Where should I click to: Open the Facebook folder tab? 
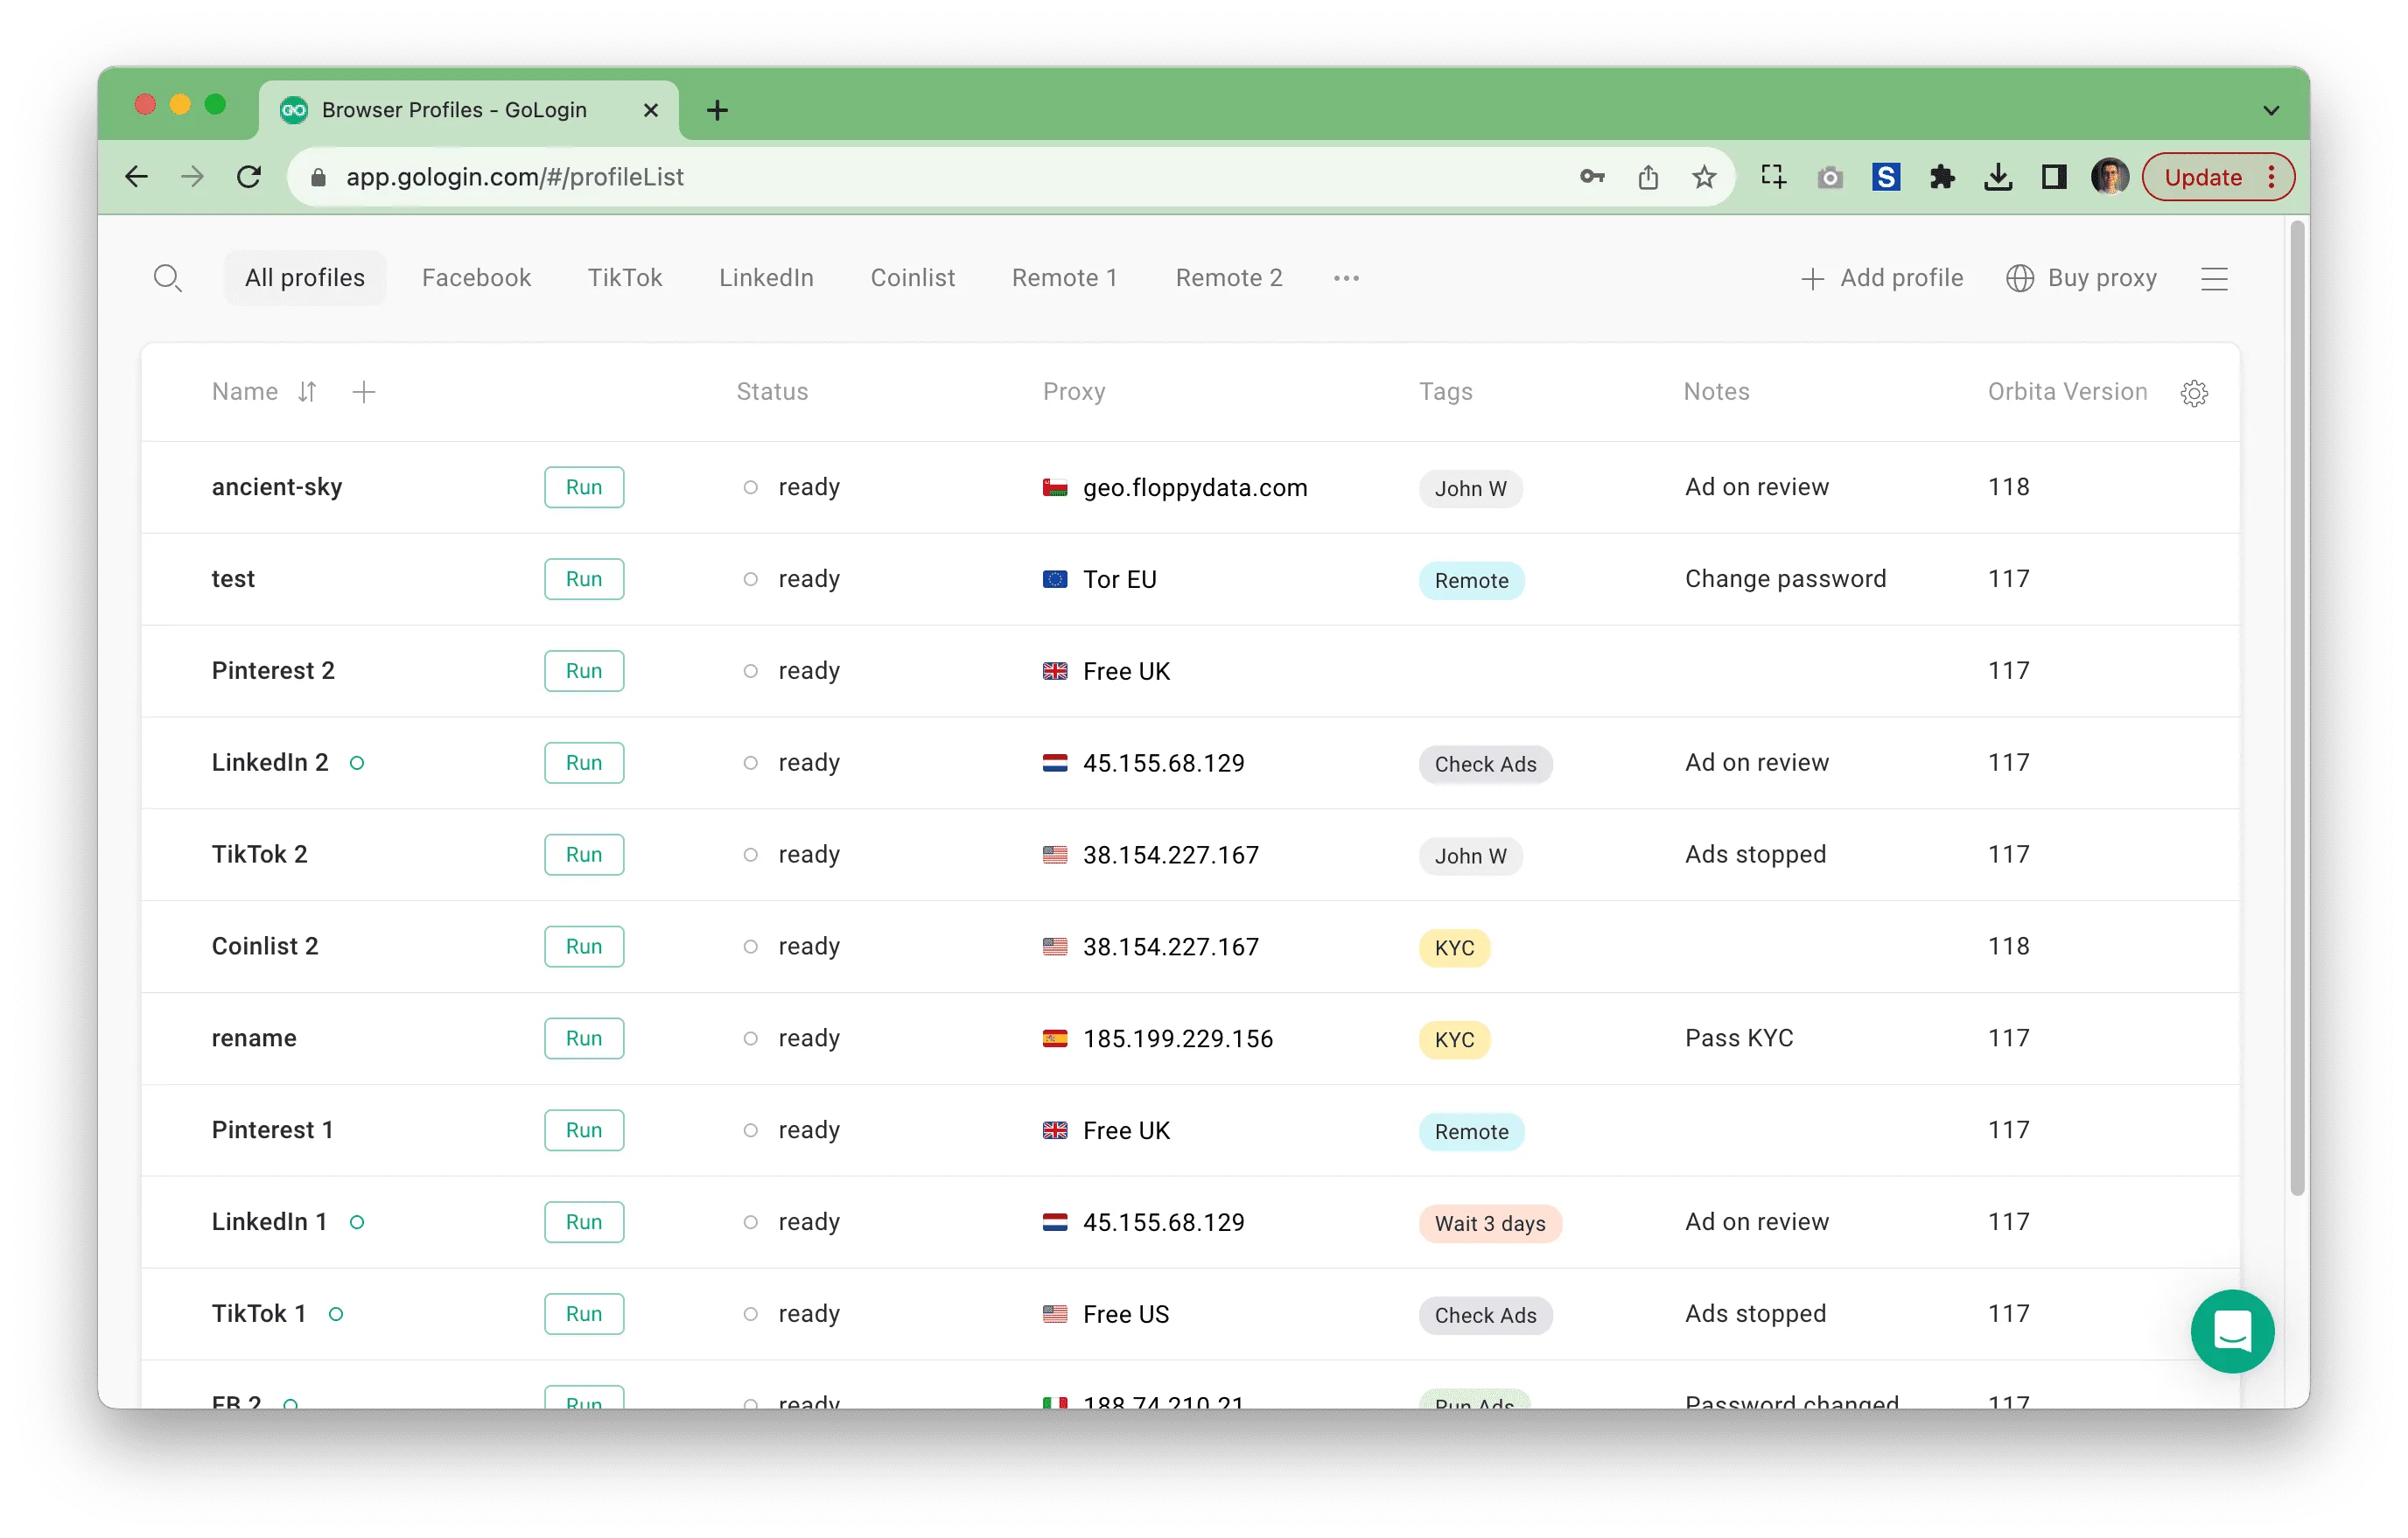click(x=476, y=278)
